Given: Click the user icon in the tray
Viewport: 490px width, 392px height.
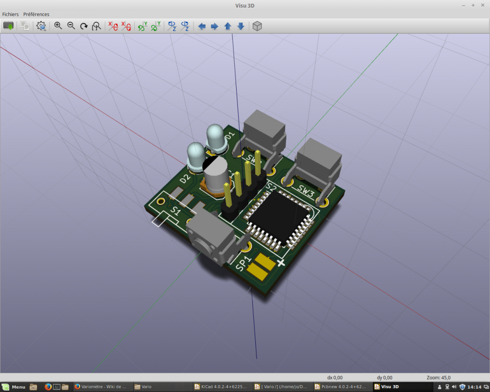Looking at the screenshot, I should pyautogui.click(x=440, y=387).
